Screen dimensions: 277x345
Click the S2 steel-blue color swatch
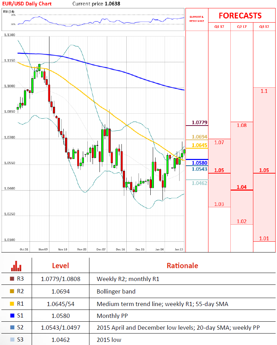pos(12,328)
